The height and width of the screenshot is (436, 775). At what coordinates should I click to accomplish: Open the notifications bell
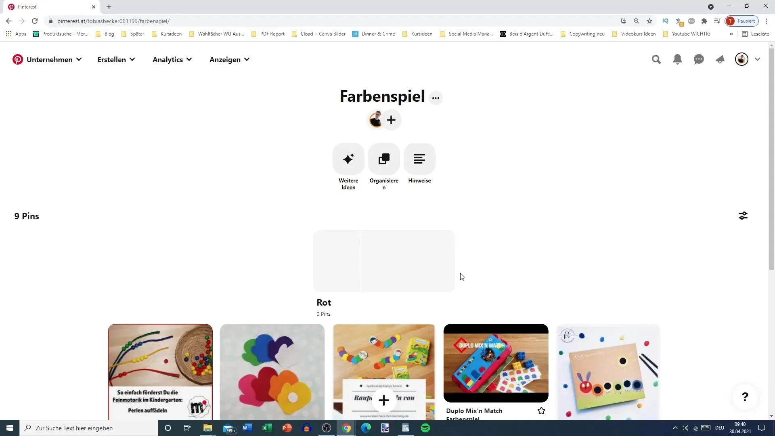678,60
